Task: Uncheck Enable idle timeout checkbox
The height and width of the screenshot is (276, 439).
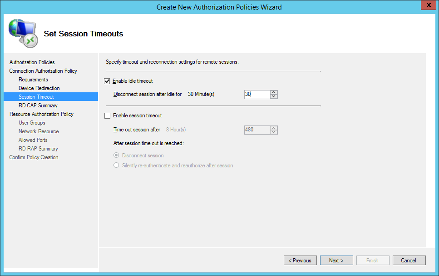Action: [108, 81]
